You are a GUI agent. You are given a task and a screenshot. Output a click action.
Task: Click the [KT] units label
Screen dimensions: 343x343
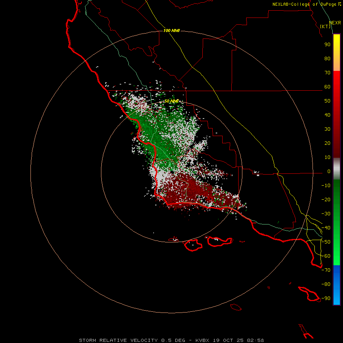(325, 26)
